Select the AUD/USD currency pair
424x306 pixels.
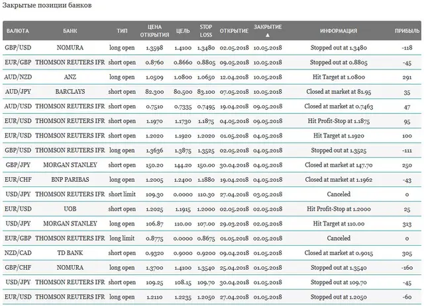[x=18, y=106]
